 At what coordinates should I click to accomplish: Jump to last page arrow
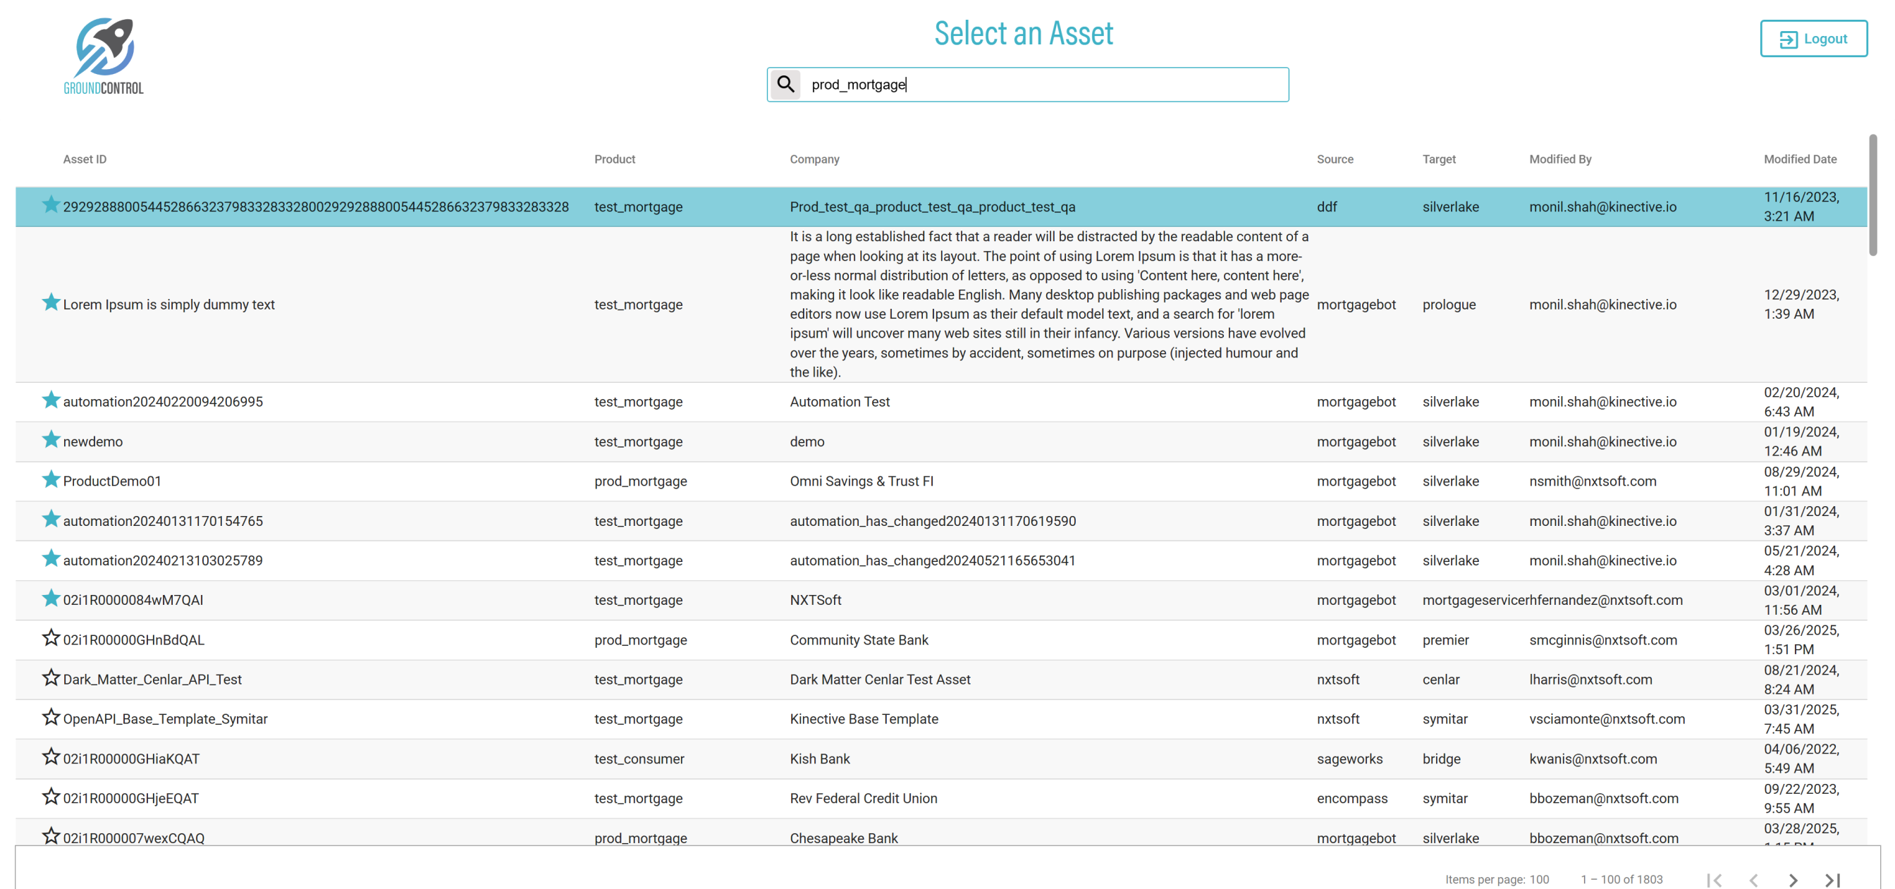pyautogui.click(x=1832, y=879)
